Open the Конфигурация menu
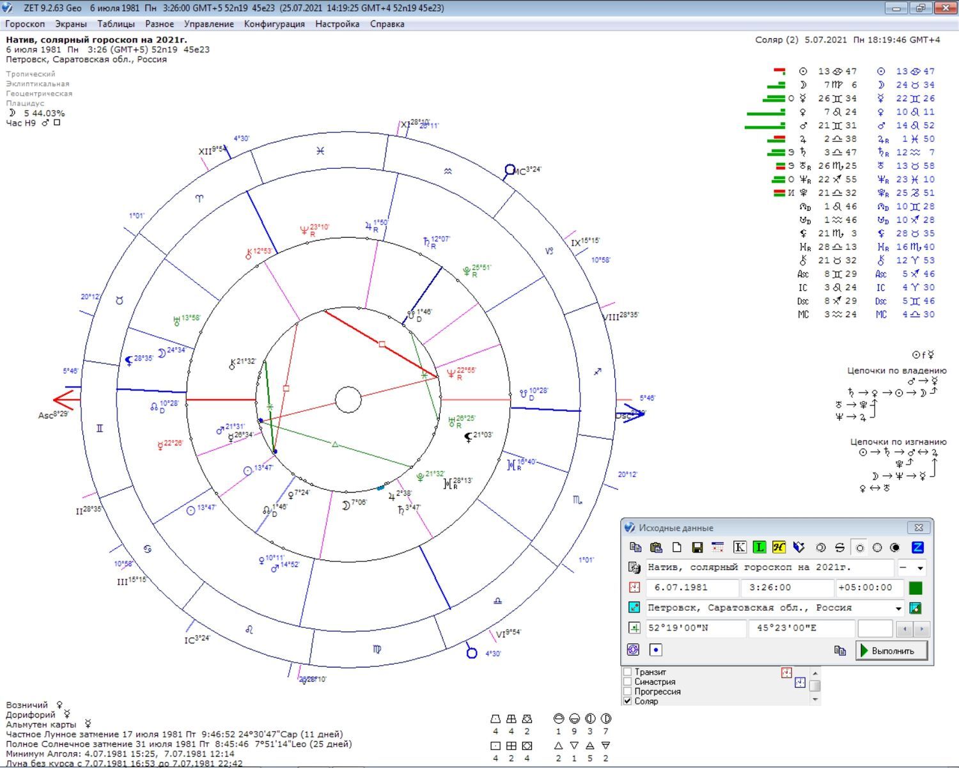This screenshot has width=959, height=768. tap(274, 24)
